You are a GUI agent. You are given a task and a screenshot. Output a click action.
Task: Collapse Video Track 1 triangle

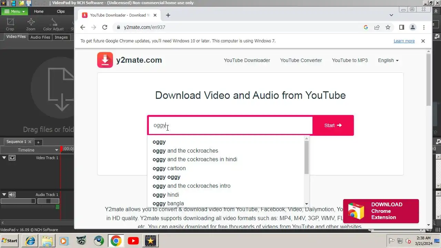4,158
